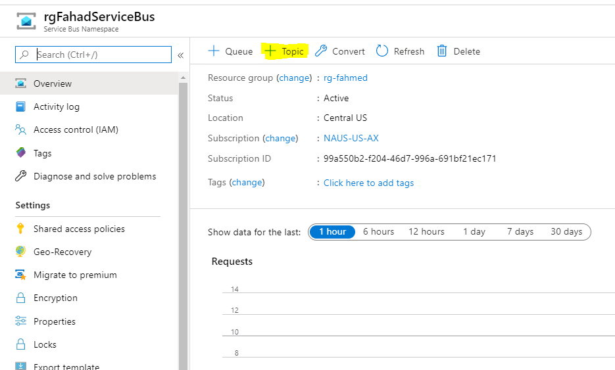615x370 pixels.
Task: Click the Queue toolbar label
Action: tap(239, 51)
